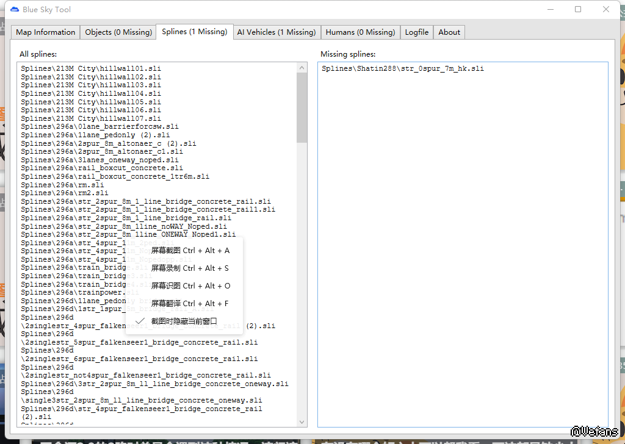Go to the About tab

pyautogui.click(x=449, y=32)
